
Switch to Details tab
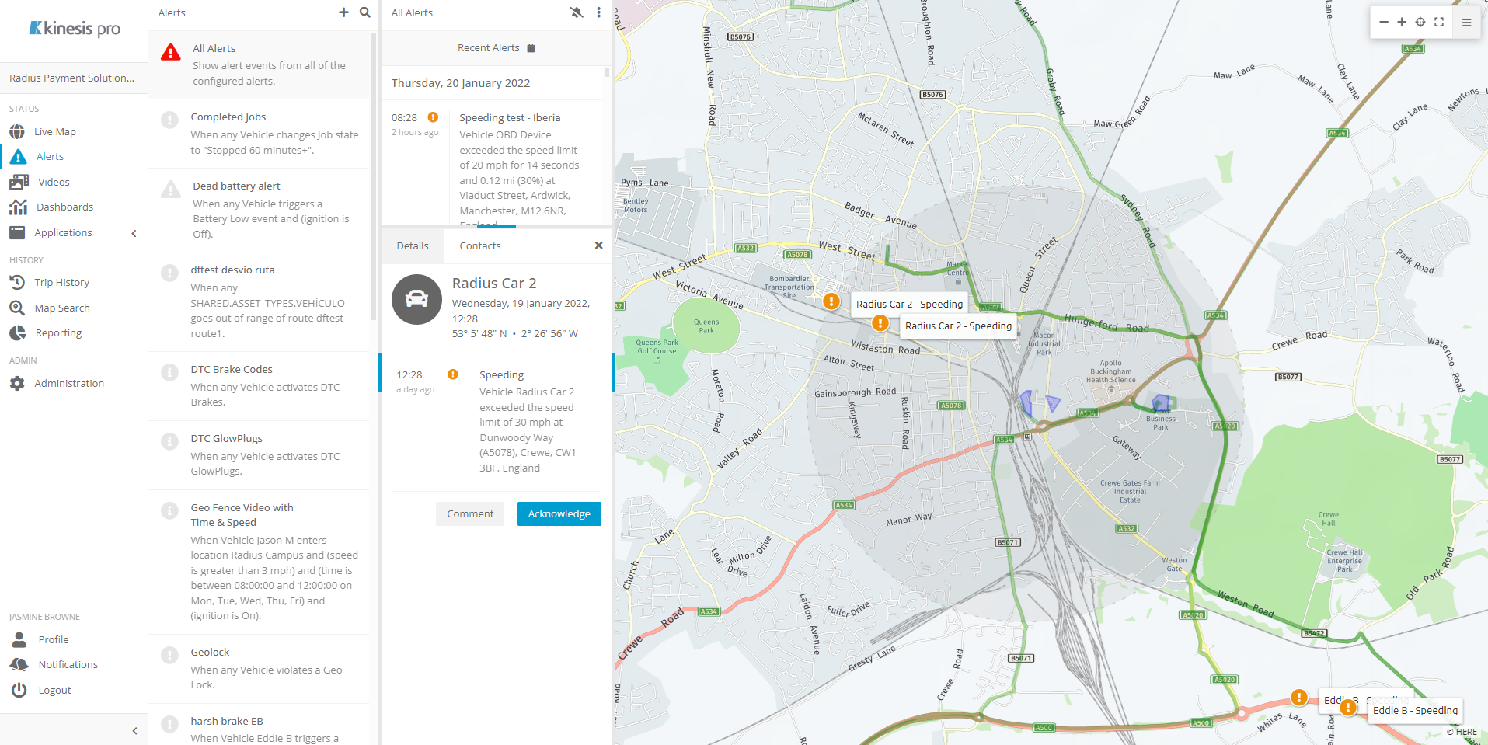413,246
